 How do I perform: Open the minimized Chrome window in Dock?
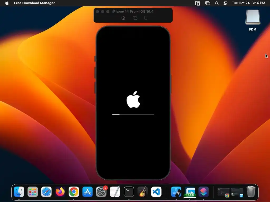point(223,192)
